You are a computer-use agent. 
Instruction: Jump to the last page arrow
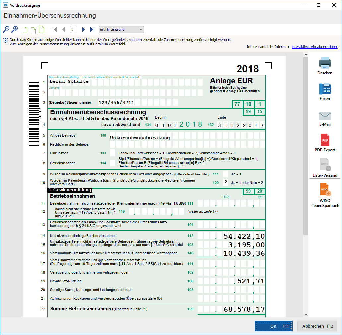tap(92, 30)
